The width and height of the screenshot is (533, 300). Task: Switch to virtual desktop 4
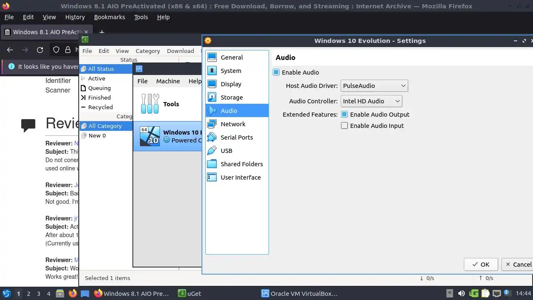48,293
